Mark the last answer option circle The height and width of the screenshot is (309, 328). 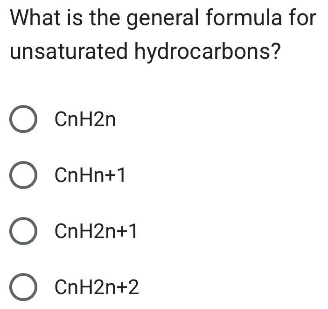[23, 287]
